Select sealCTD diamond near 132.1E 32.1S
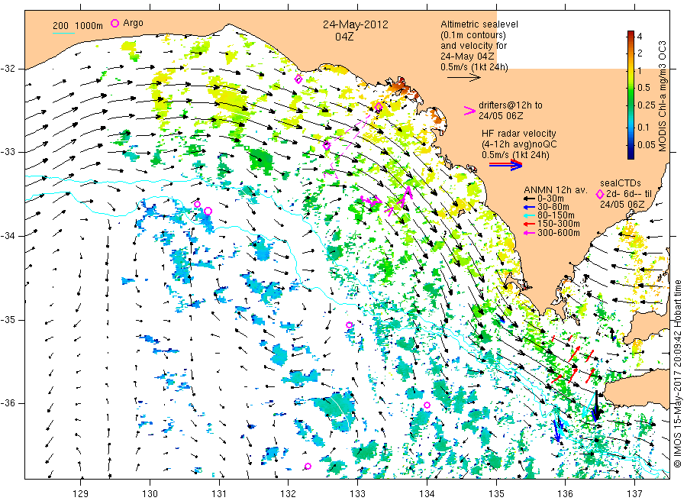Viewport: 687px width, 504px height. 298,79
